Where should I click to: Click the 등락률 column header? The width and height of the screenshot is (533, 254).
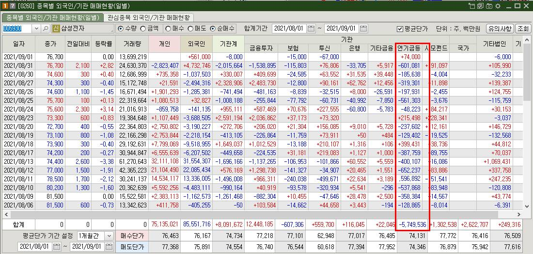click(x=103, y=44)
